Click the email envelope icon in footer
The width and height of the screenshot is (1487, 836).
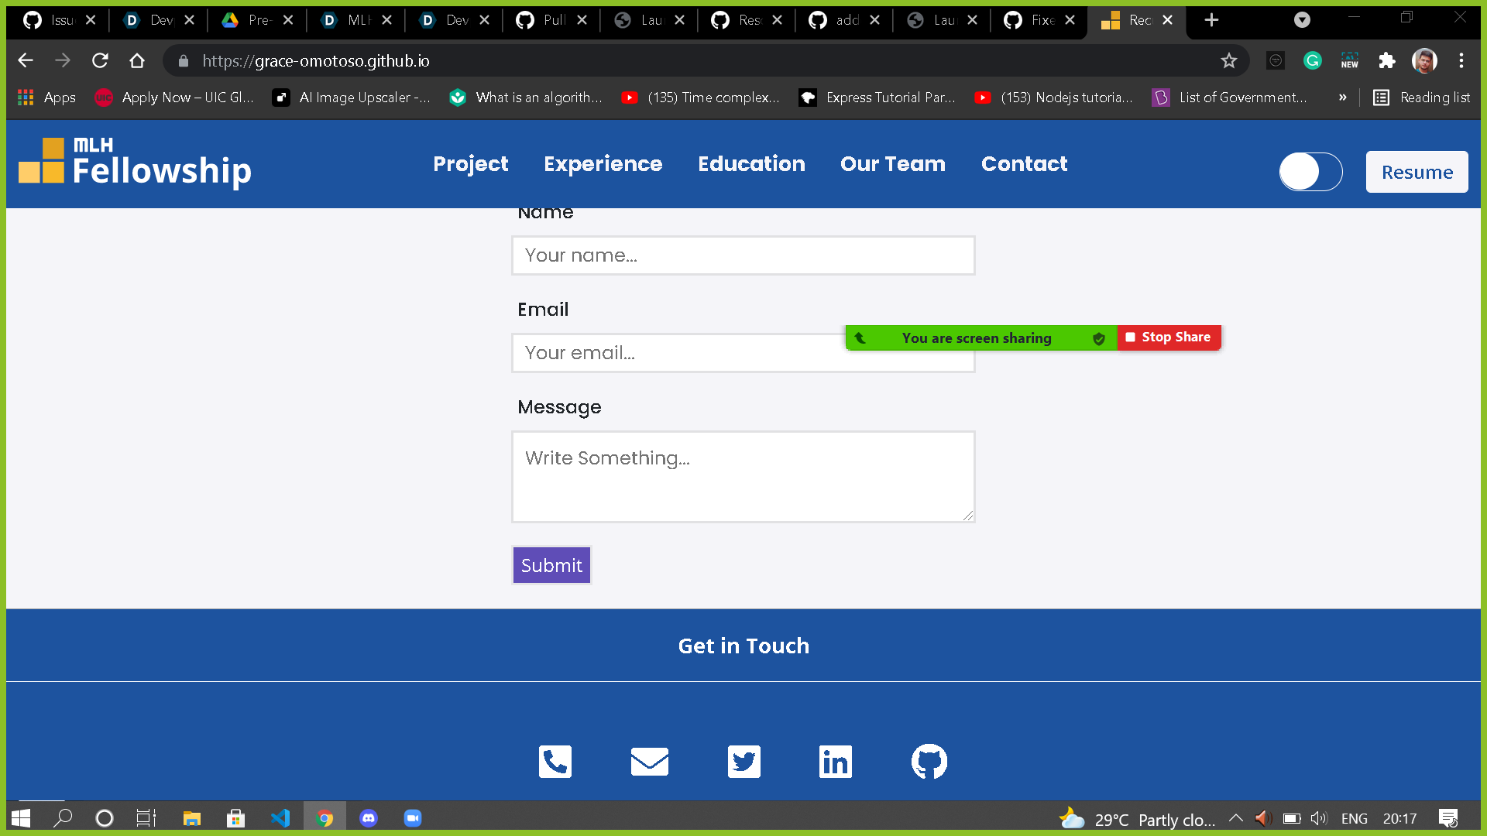tap(649, 762)
